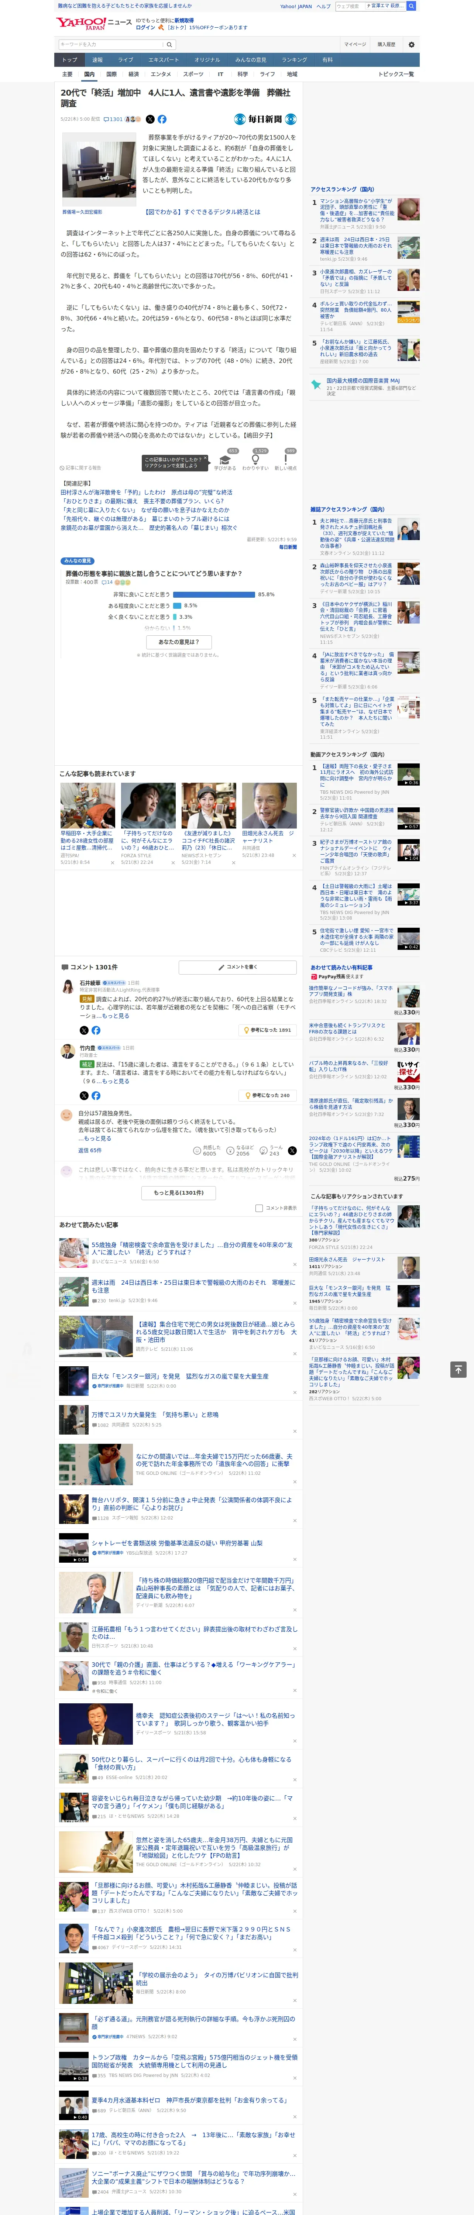Image resolution: width=474 pixels, height=2215 pixels.
Task: Click the 購入履歴 button
Action: (386, 45)
